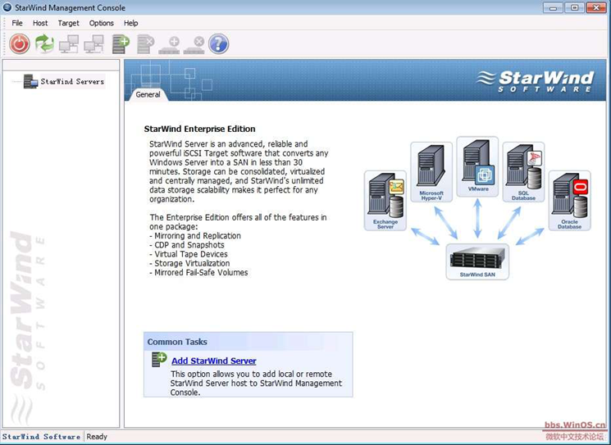This screenshot has height=445, width=611.
Task: Click StarWind Software status bar label
Action: (41, 437)
